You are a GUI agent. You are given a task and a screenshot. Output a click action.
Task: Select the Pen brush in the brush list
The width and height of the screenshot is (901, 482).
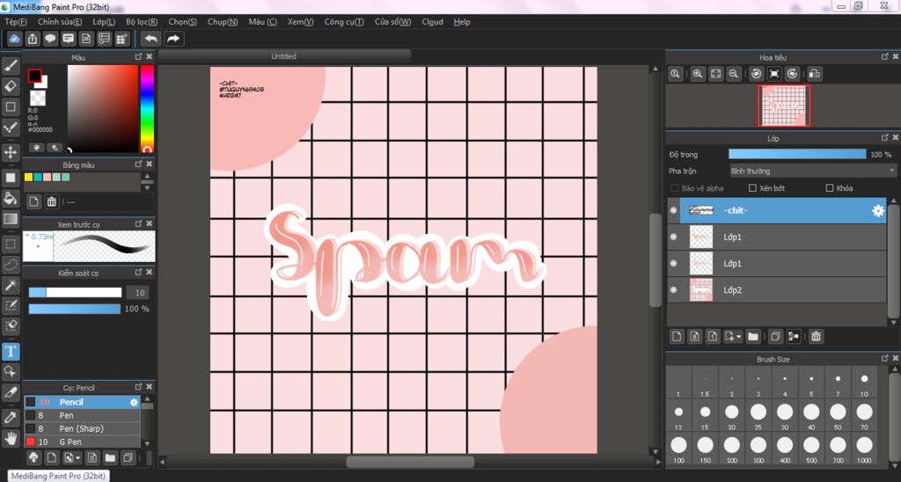[82, 415]
